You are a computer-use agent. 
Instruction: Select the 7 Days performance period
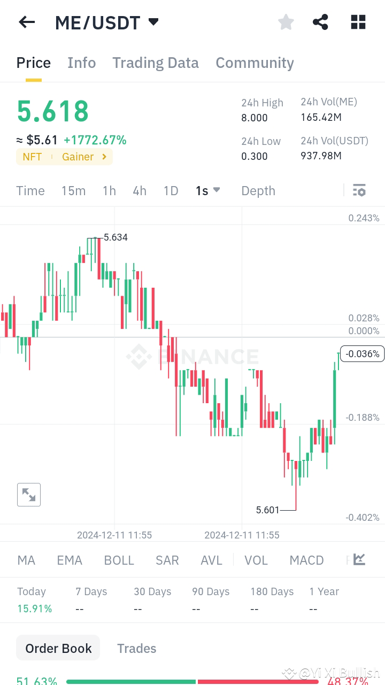point(91,591)
